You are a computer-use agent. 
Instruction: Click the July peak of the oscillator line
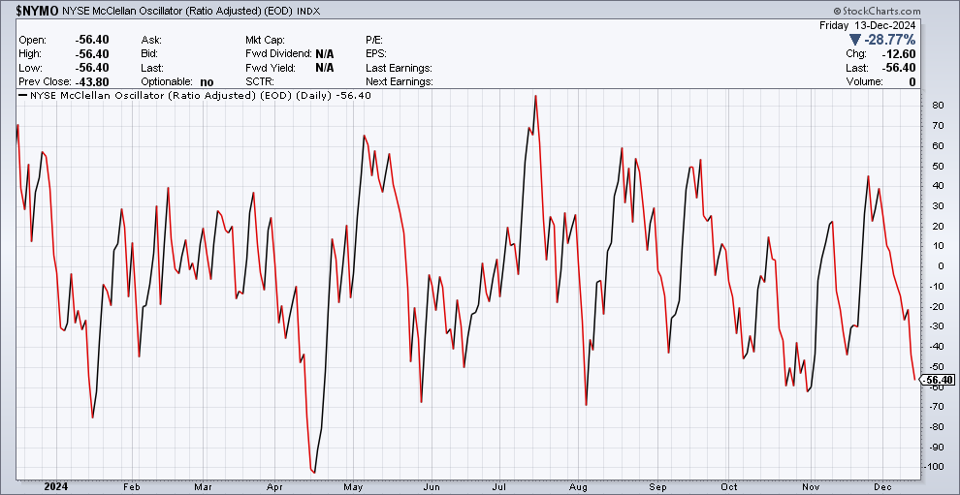click(x=535, y=96)
